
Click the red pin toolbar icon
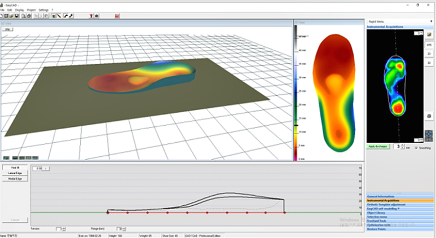(91, 16)
